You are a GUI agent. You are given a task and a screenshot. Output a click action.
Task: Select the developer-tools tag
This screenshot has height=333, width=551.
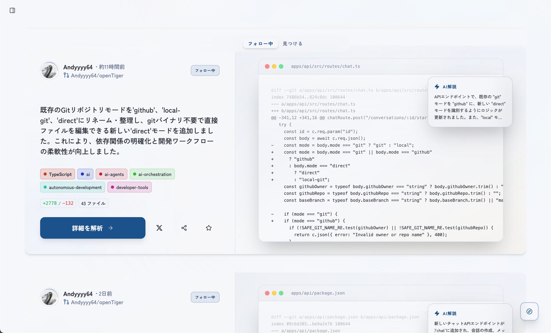click(129, 188)
